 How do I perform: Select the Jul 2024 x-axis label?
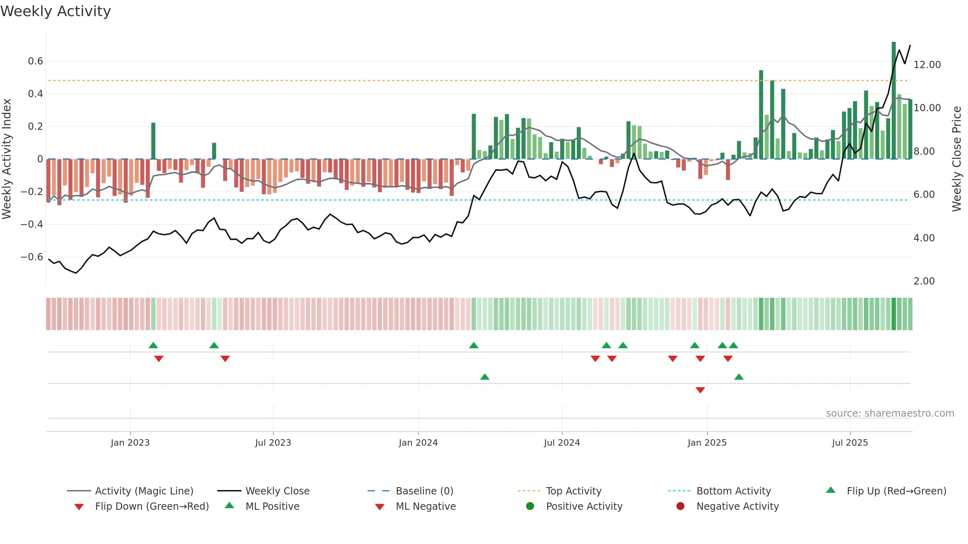562,442
